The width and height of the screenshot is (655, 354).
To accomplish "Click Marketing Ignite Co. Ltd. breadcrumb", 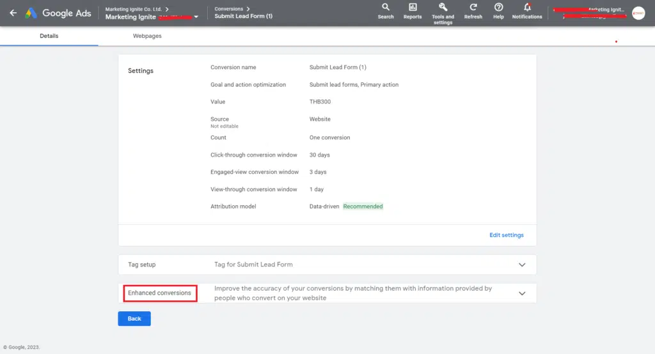I will 134,9.
